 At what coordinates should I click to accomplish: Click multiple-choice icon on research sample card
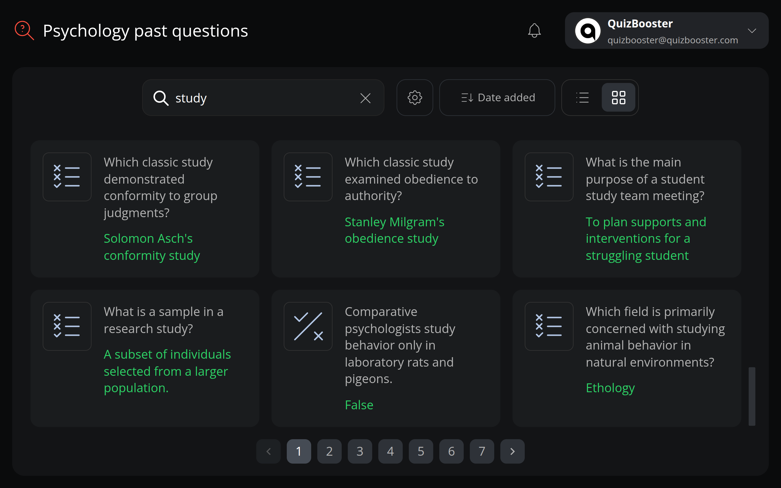coord(67,326)
